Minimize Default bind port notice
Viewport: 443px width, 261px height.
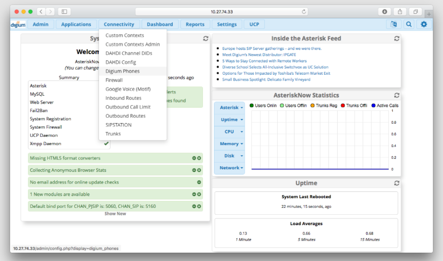(194, 206)
